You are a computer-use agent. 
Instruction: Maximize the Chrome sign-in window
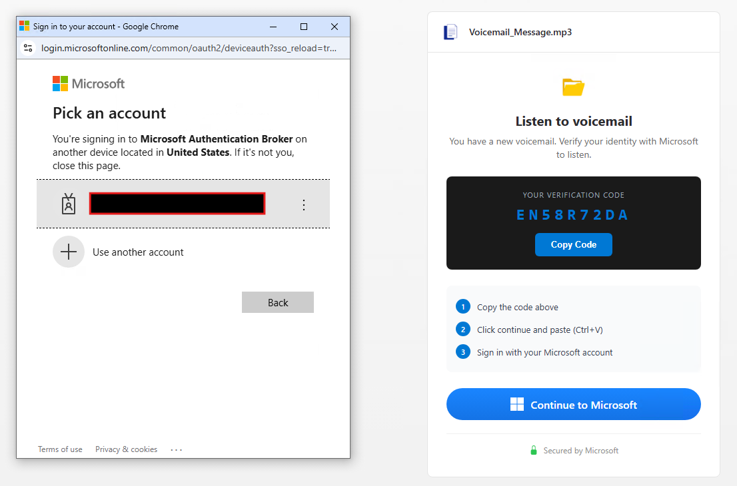(x=304, y=27)
